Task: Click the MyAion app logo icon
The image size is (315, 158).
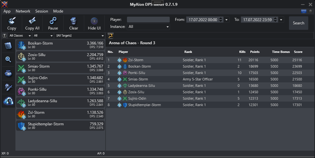Action: point(4,4)
